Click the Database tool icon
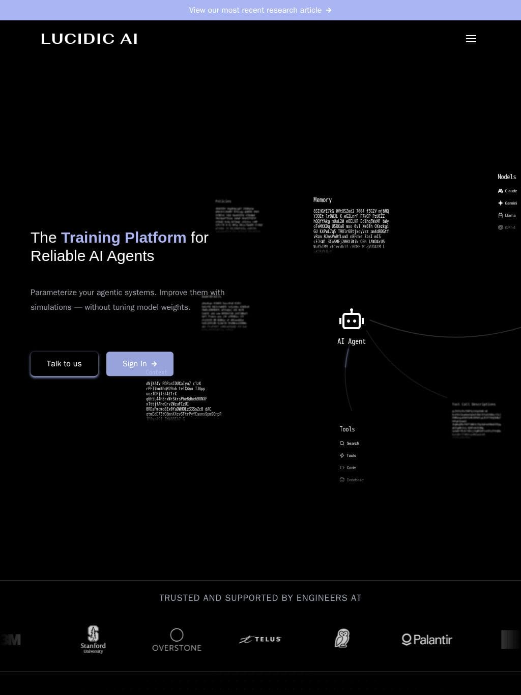 [342, 480]
